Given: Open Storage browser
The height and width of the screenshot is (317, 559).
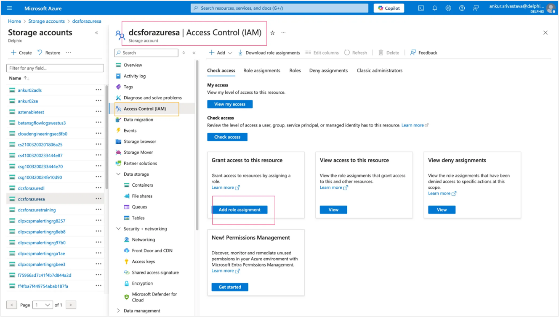Looking at the screenshot, I should pyautogui.click(x=140, y=141).
